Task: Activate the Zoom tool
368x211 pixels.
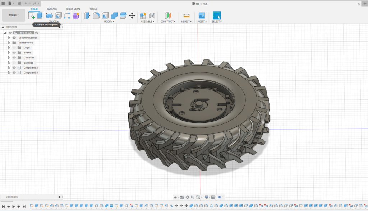Action: [x=193, y=197]
